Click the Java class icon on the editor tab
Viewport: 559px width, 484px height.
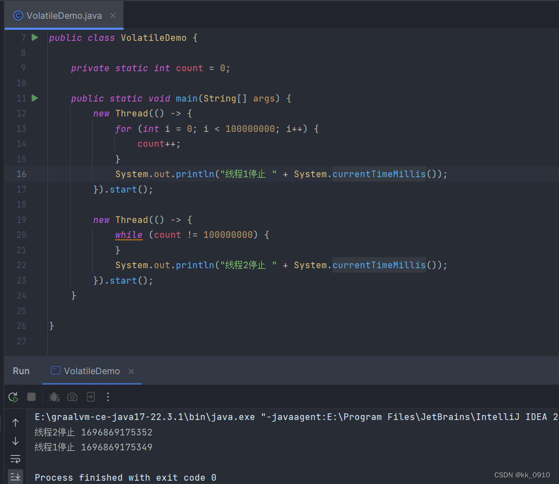pos(18,15)
